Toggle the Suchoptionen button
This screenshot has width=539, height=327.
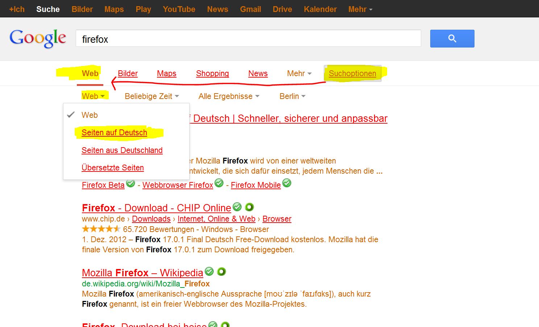pyautogui.click(x=352, y=74)
